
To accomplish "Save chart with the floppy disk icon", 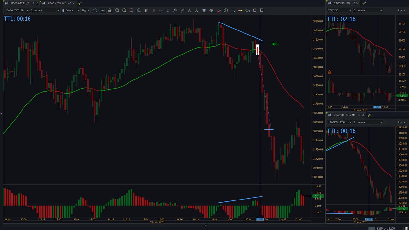I will (262, 10).
